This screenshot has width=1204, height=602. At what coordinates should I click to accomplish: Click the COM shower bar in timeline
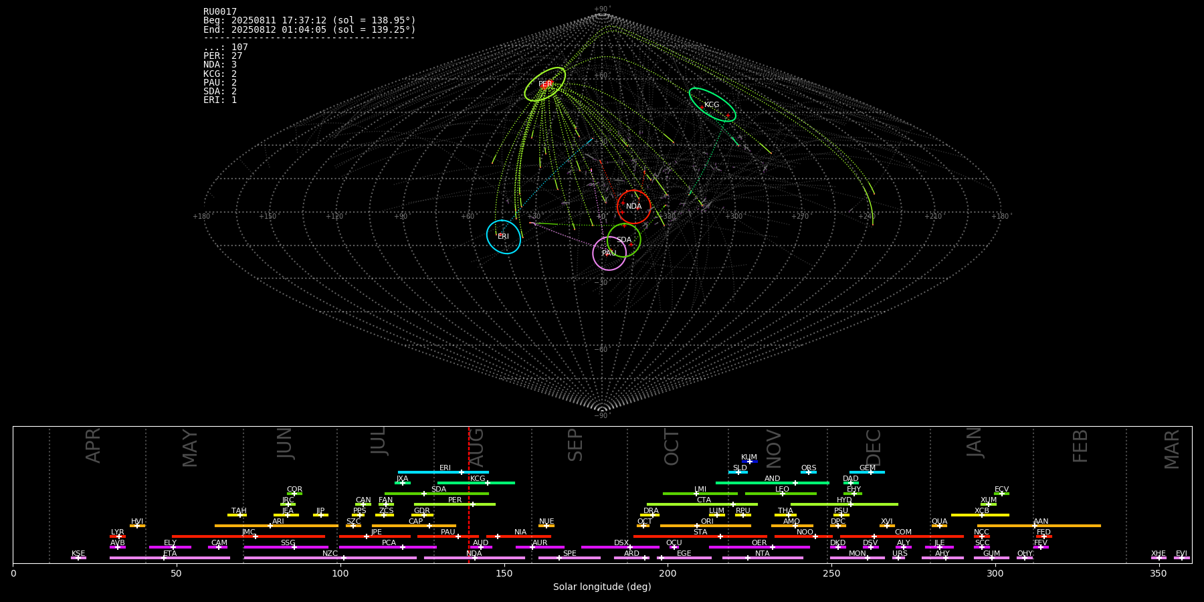pyautogui.click(x=902, y=536)
